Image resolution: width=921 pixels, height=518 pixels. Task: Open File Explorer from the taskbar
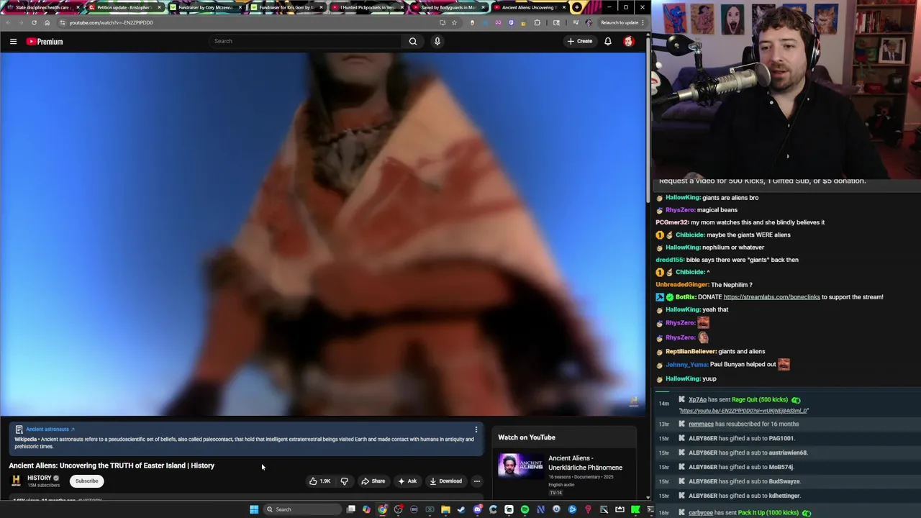point(445,509)
